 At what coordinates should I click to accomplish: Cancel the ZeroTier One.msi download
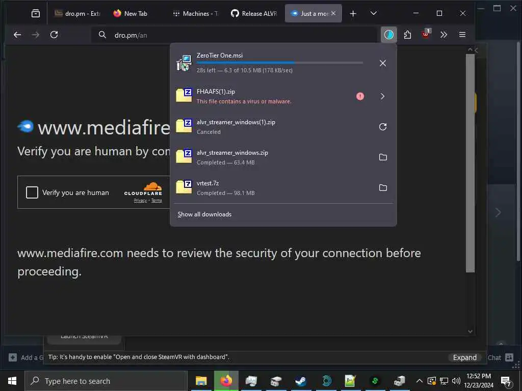pyautogui.click(x=383, y=63)
